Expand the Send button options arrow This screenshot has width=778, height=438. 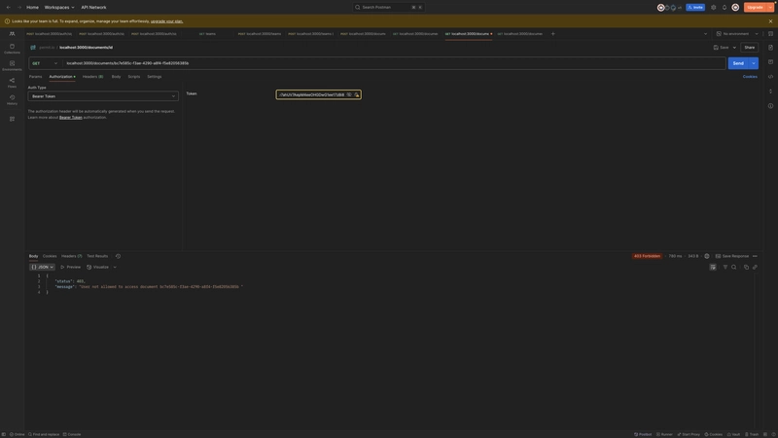(x=754, y=63)
